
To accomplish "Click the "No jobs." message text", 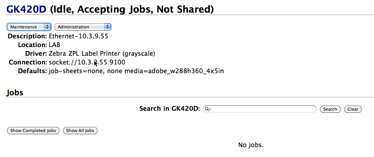I will click(251, 145).
